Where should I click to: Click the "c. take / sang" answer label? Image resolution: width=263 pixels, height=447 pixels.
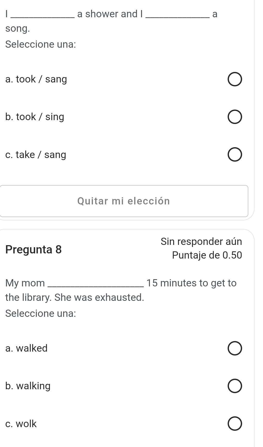[36, 155]
